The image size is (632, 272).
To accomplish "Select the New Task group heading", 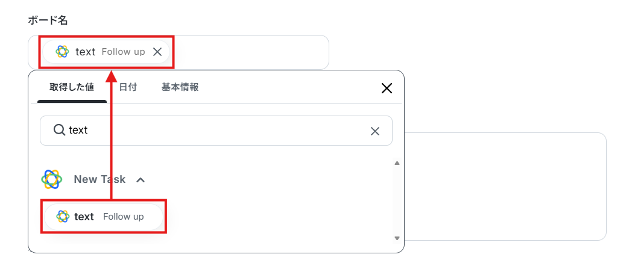I will [100, 179].
